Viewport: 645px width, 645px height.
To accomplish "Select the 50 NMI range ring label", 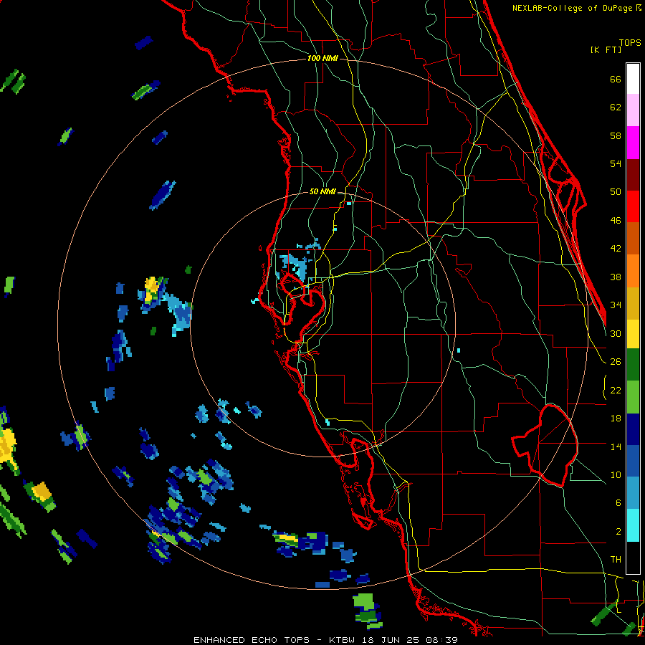I will pos(322,191).
